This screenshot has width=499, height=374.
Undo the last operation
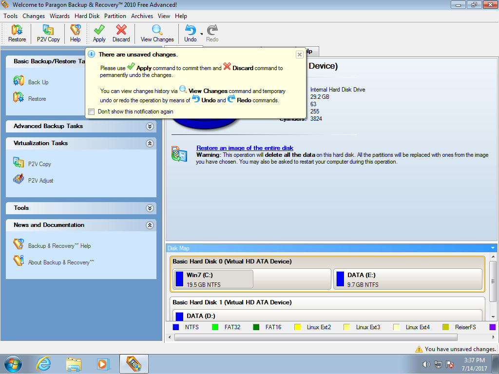point(190,34)
